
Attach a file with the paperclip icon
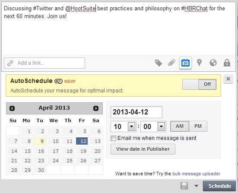point(171,63)
